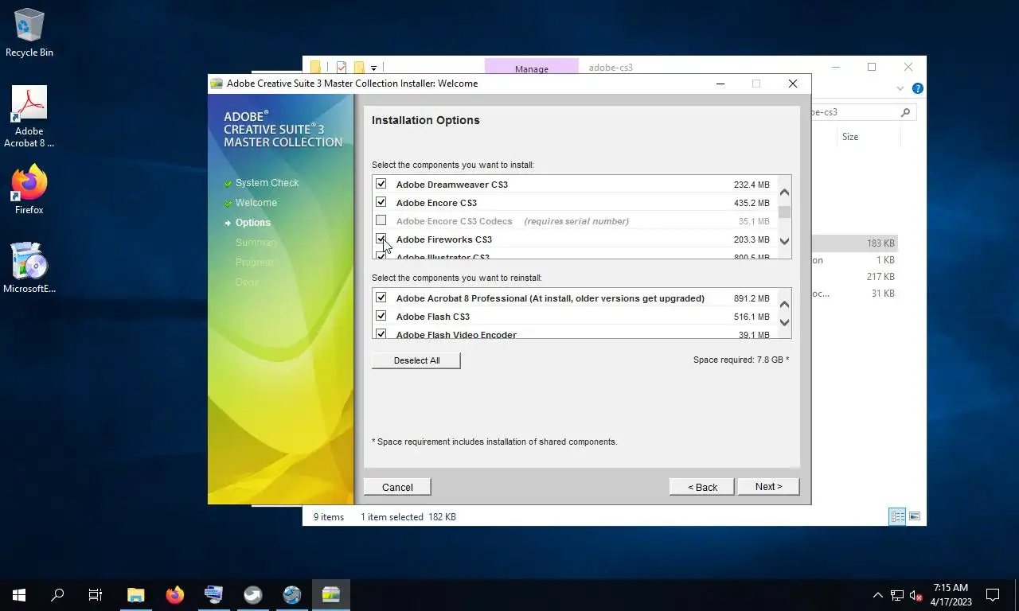Launch Firefox from the desktop shortcut

pyautogui.click(x=29, y=189)
